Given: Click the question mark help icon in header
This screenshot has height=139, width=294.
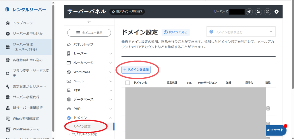Looking at the screenshot, I should click(268, 12).
